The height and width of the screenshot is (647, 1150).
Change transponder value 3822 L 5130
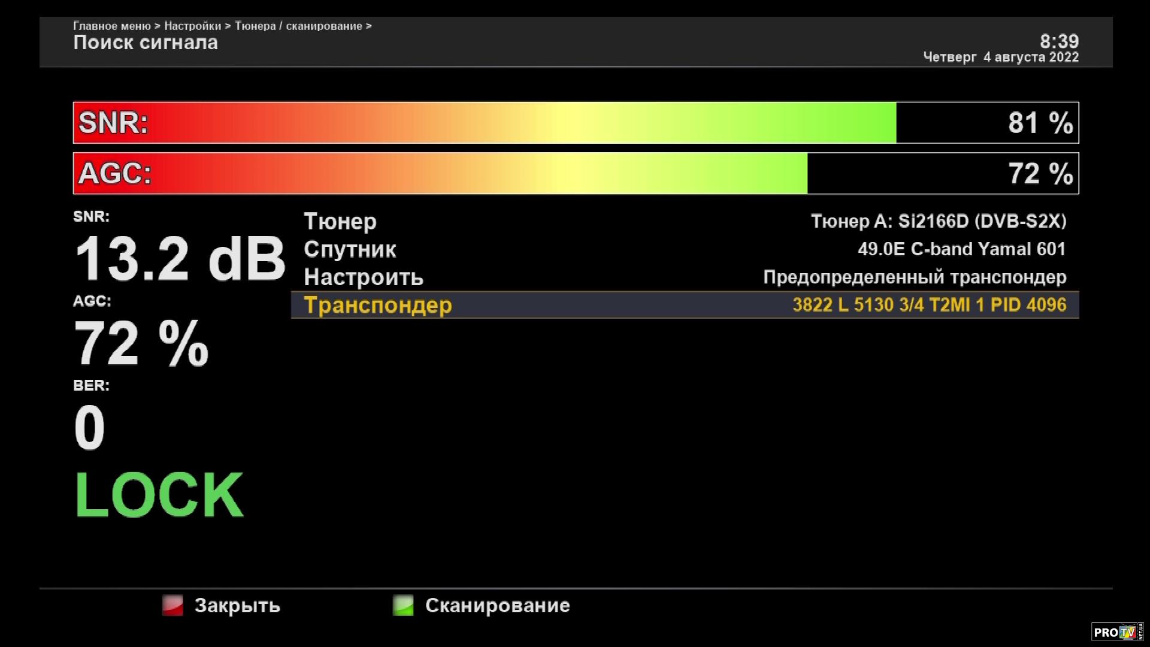[x=929, y=305]
